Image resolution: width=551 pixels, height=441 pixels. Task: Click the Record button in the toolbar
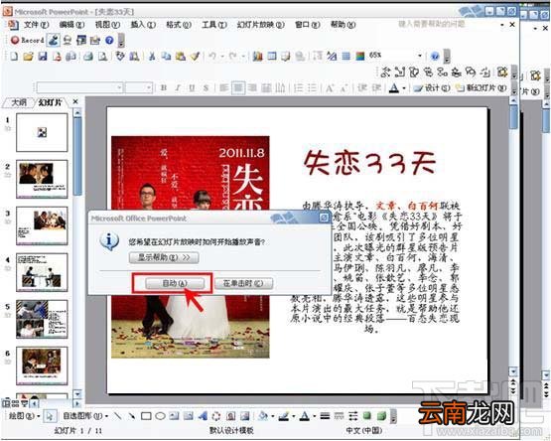click(x=28, y=40)
